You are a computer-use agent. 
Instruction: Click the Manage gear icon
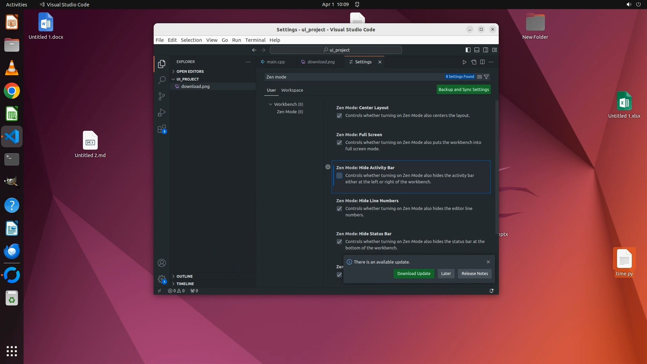click(162, 279)
